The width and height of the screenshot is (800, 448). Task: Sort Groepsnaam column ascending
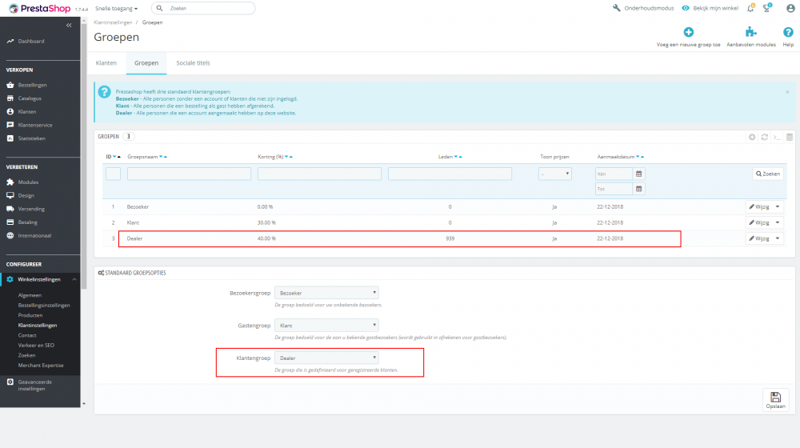click(x=166, y=157)
